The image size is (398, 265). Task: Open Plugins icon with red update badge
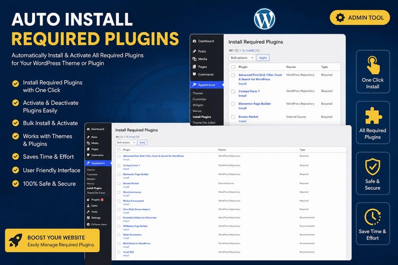click(88, 199)
